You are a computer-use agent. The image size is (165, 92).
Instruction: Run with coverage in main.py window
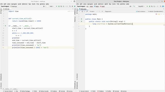61,6
